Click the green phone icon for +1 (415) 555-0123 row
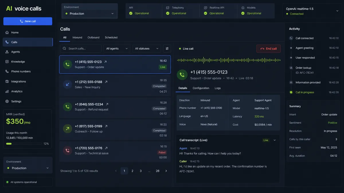This screenshot has height=193, width=344. 67,64
